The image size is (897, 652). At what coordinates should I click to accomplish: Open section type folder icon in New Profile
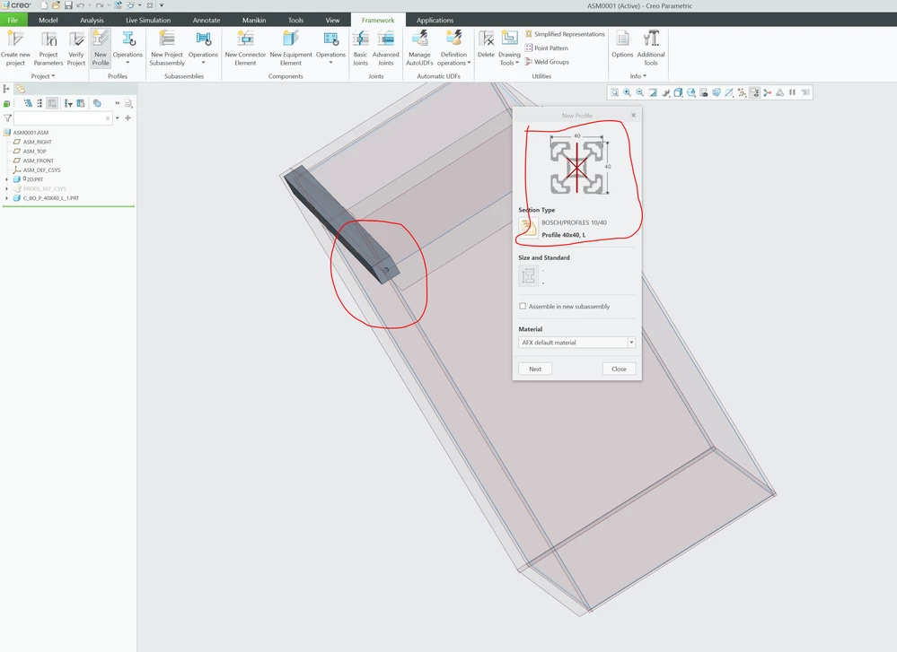click(x=528, y=228)
